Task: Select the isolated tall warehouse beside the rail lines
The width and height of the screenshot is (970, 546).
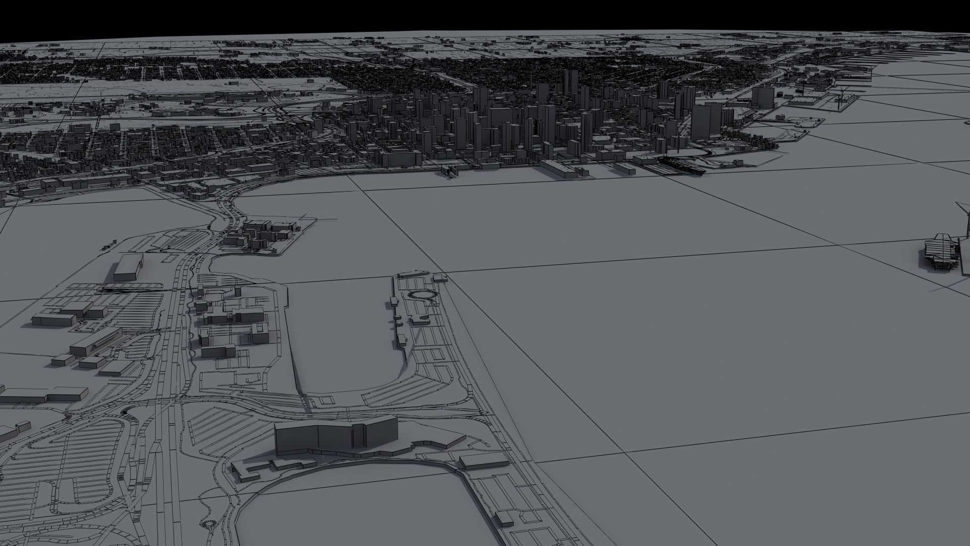Action: point(128,267)
